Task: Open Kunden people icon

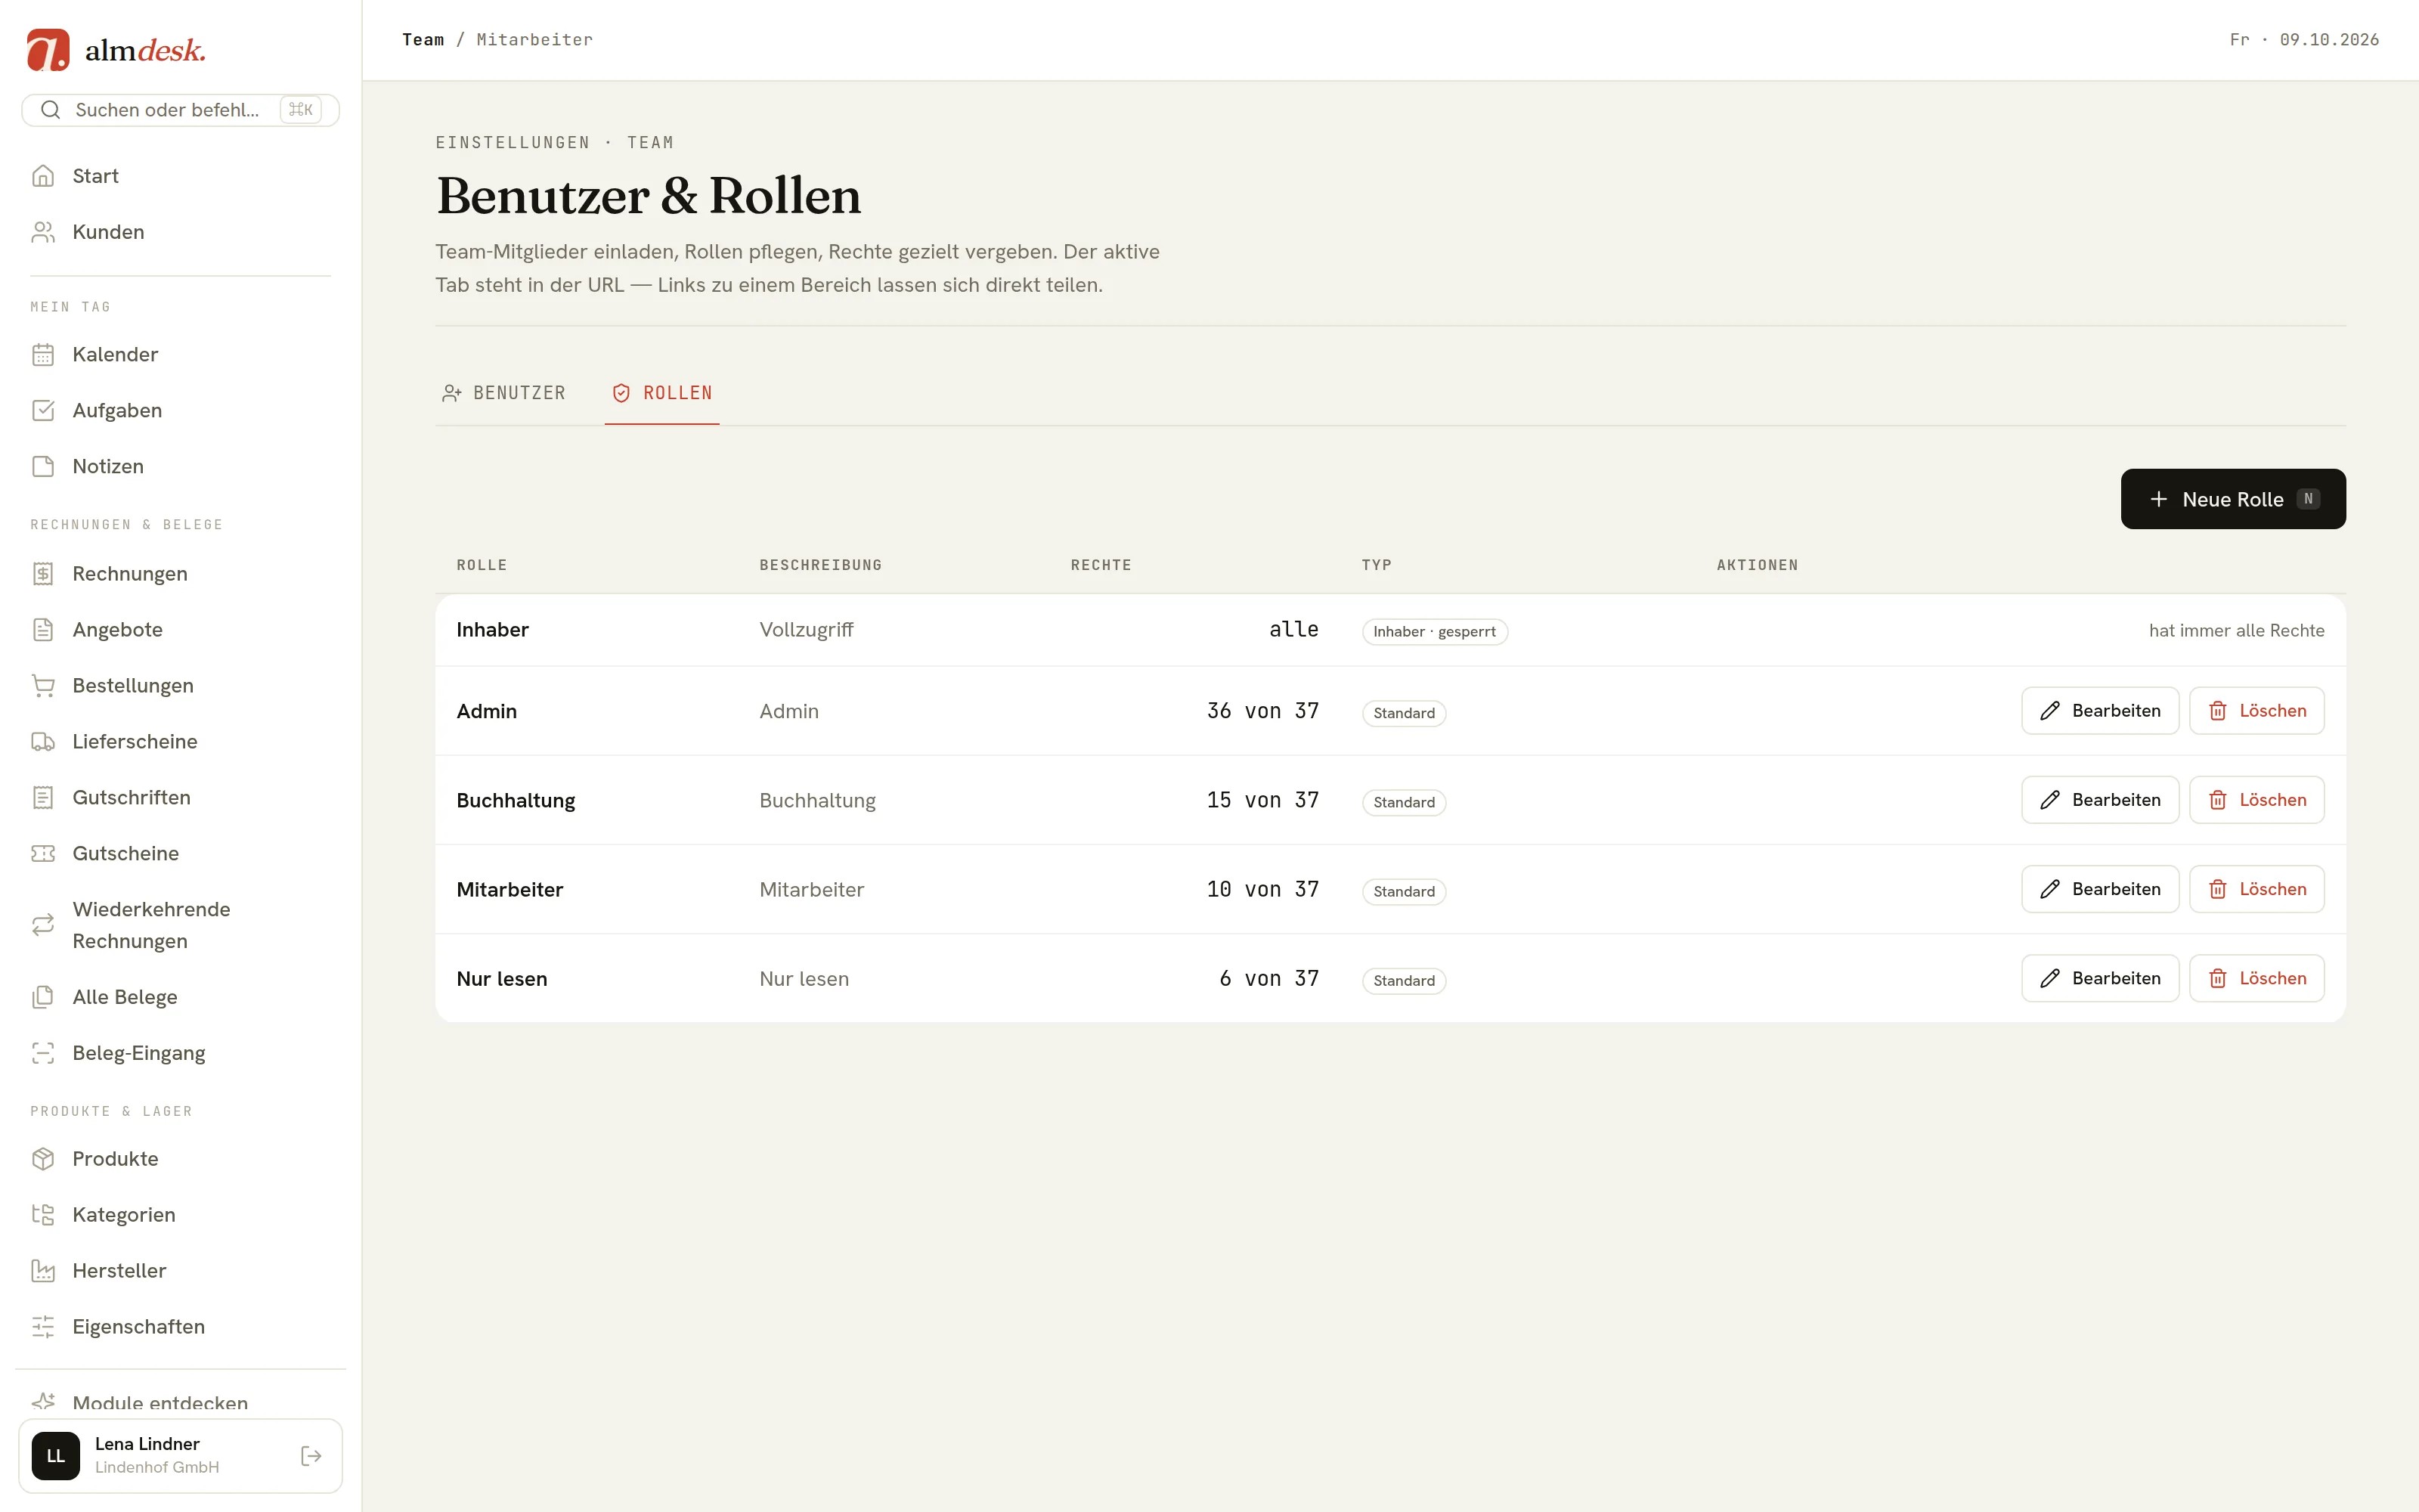Action: 43,232
